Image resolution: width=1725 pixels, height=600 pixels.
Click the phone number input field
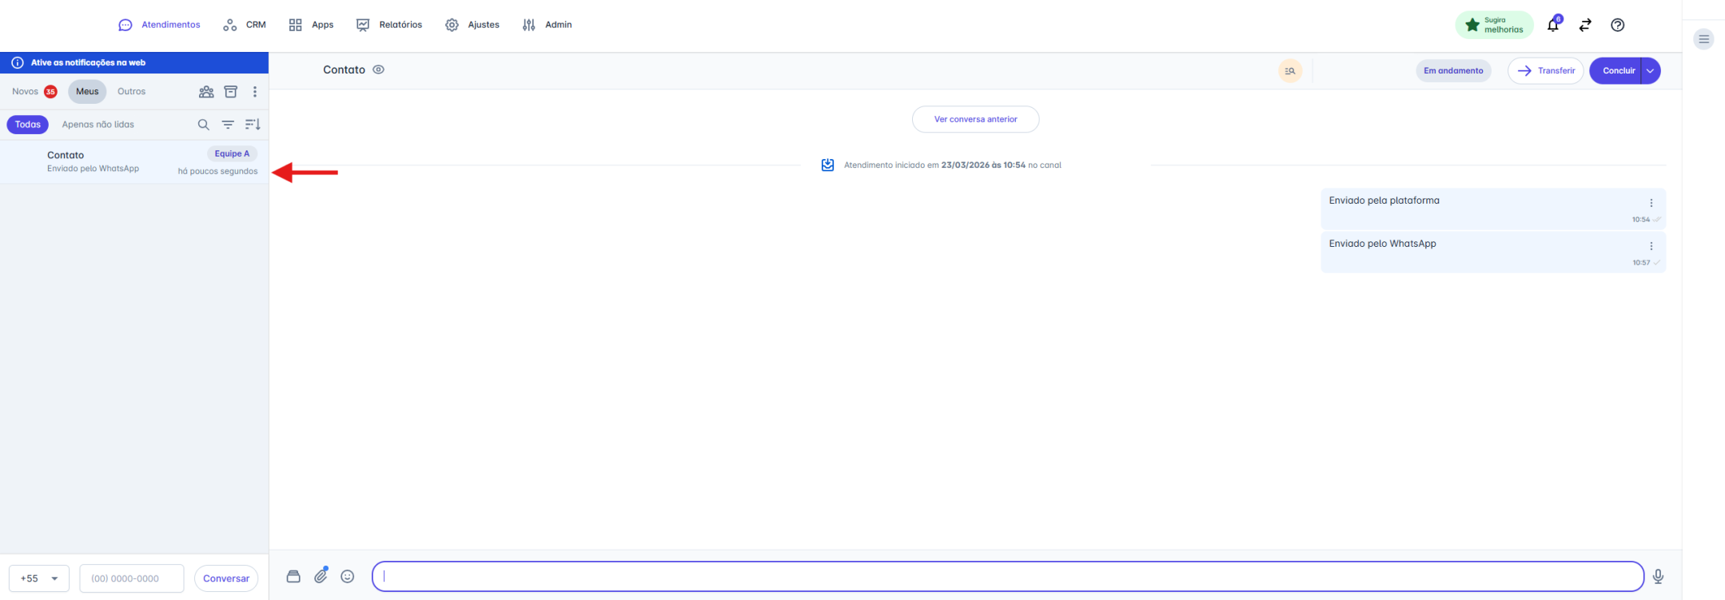tap(132, 578)
